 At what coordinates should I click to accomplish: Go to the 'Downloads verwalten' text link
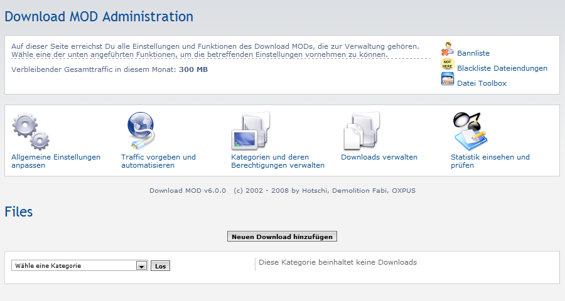point(379,157)
